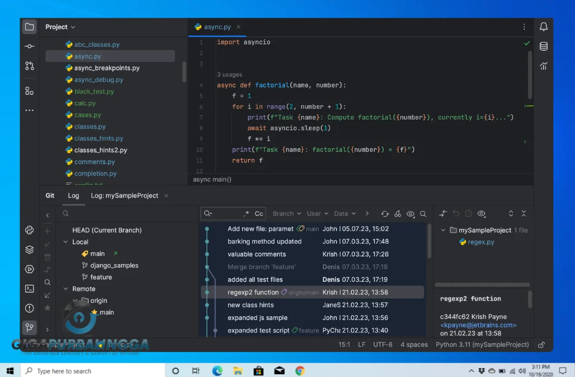The width and height of the screenshot is (575, 377).
Task: Open Chrome from the Windows taskbar
Action: tap(300, 371)
